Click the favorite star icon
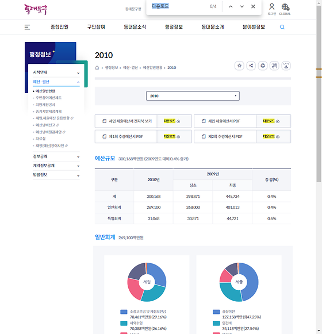Screen dimensions: 322x334 click(239, 66)
